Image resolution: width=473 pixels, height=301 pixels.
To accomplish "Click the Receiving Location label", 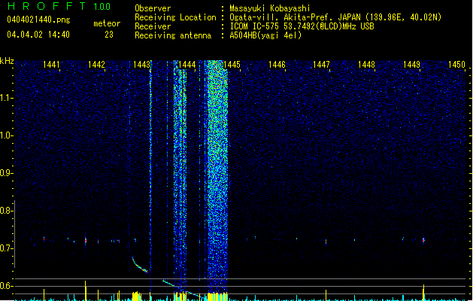I will pos(175,17).
